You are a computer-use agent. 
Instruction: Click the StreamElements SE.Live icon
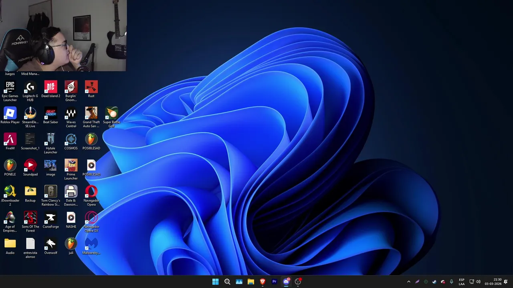click(30, 117)
